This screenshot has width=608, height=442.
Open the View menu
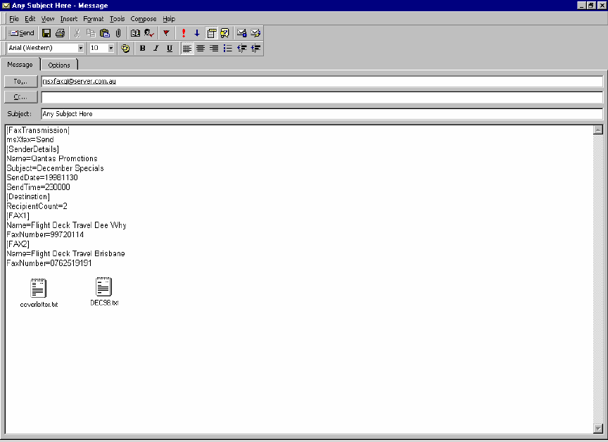[48, 18]
